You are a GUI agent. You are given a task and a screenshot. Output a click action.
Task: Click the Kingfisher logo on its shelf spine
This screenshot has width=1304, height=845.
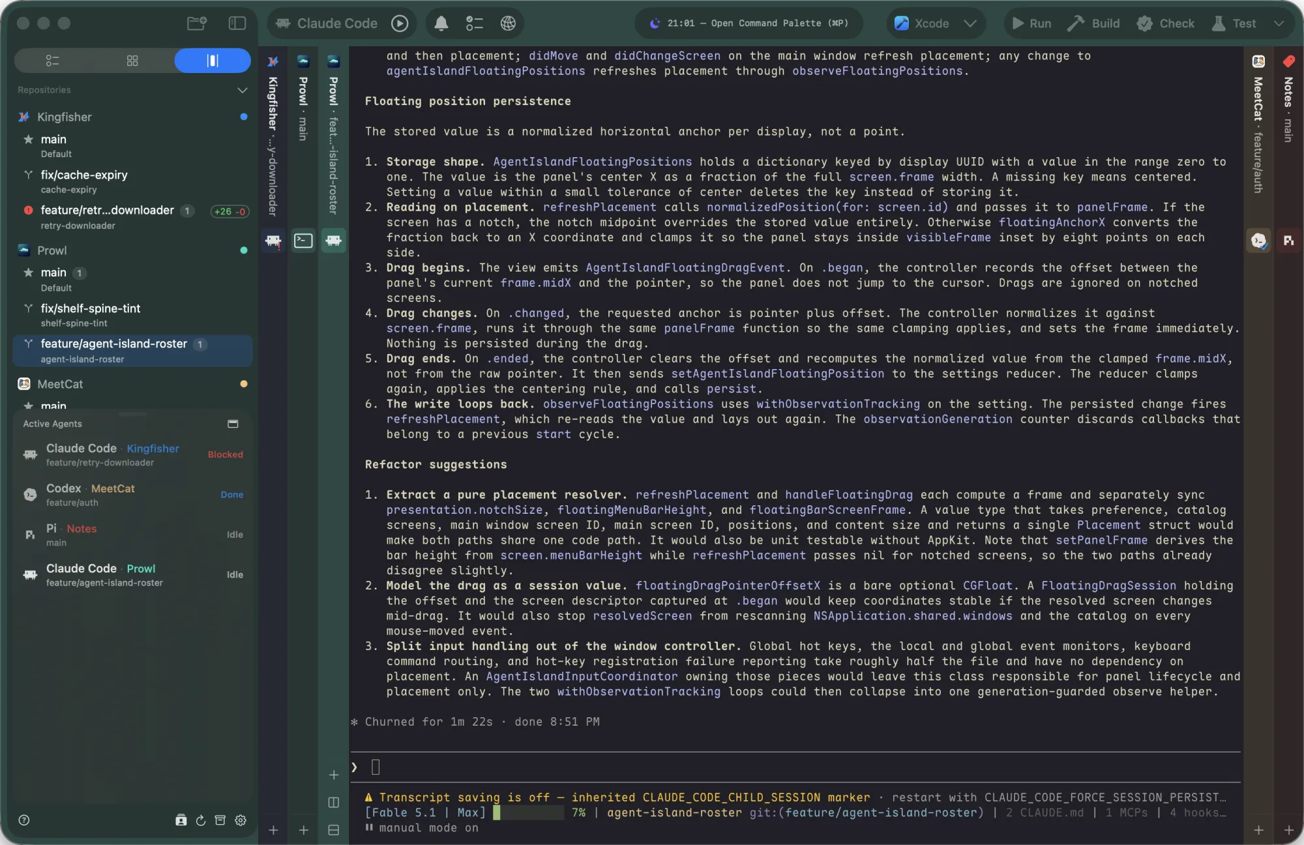(273, 61)
